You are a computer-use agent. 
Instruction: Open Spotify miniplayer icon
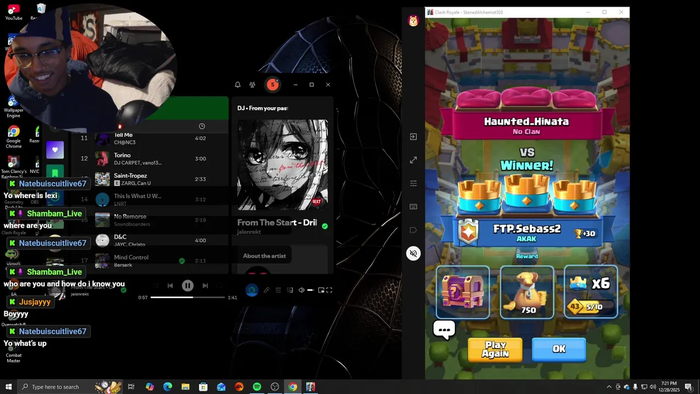pos(321,290)
